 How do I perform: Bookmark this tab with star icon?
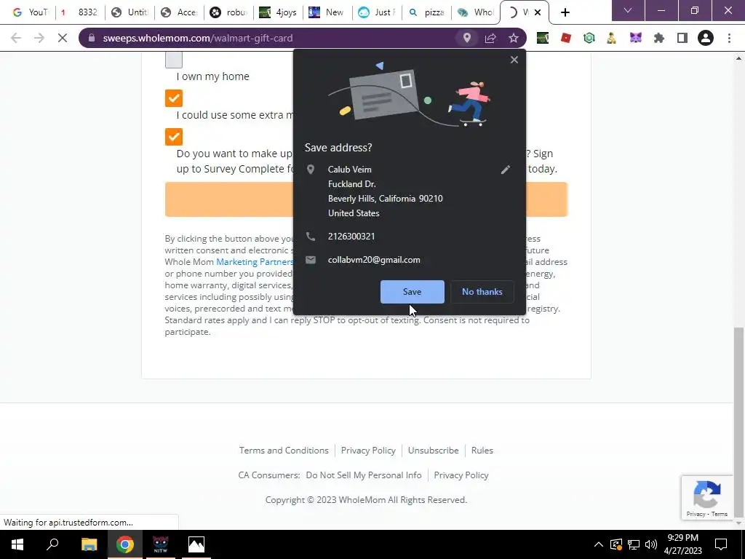click(514, 38)
